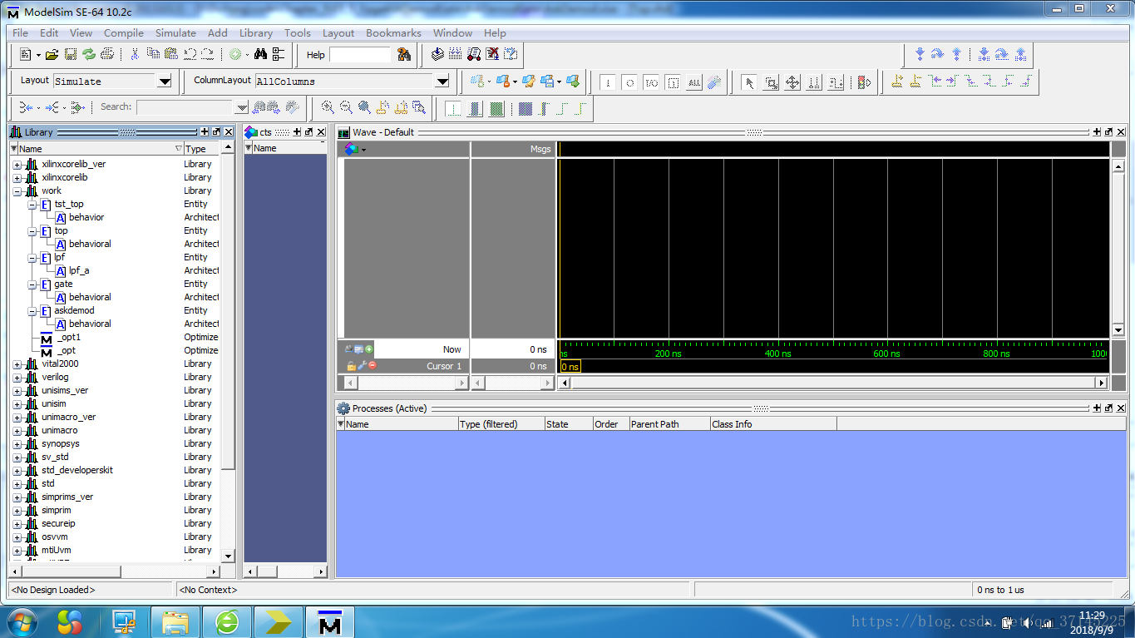Screen dimensions: 1135x638
Task: Select the Pan Mode four-arrow tool
Action: tap(793, 82)
